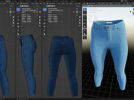Open the Animation workspace tab

pyautogui.click(x=41, y=1)
